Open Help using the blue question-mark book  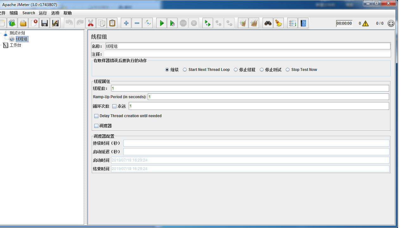pyautogui.click(x=303, y=23)
